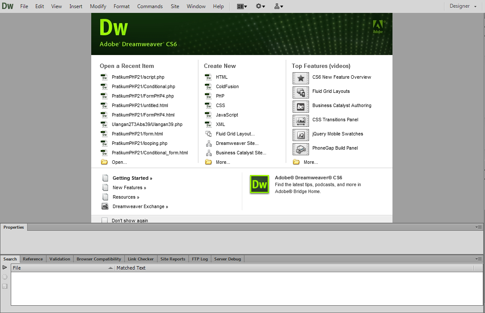This screenshot has width=485, height=313.
Task: Click the Matched Text column header
Action: point(294,268)
